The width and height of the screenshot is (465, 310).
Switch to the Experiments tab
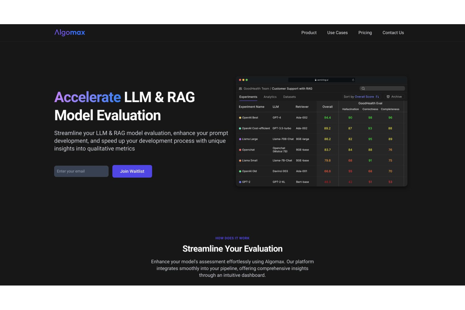(248, 97)
